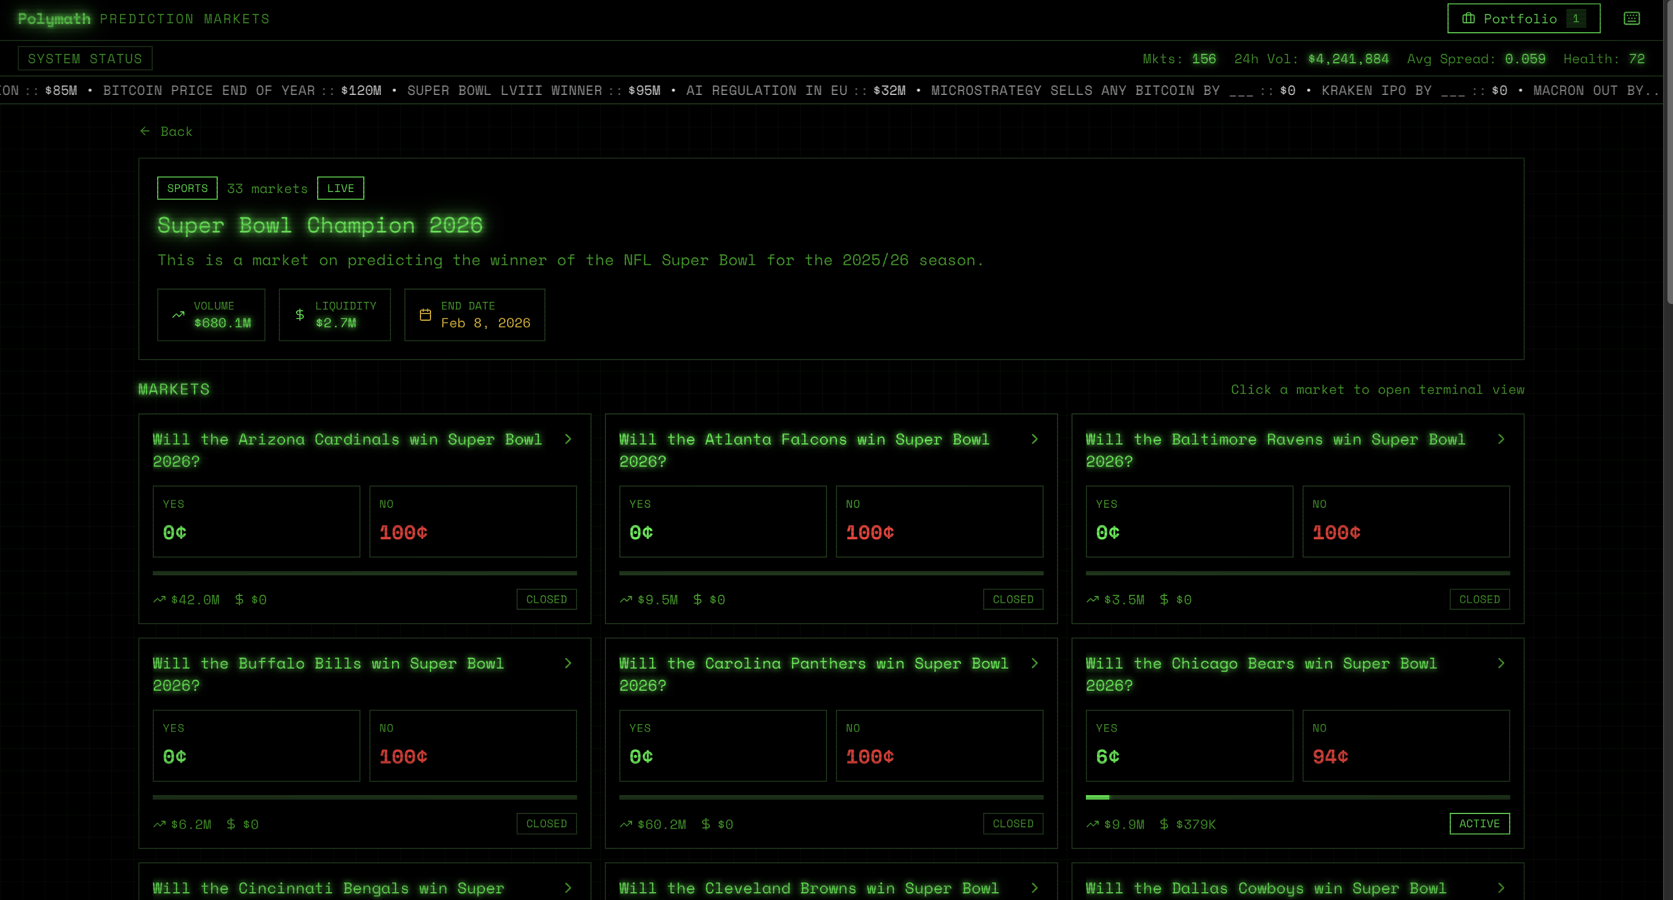Expand Atlanta Falcons market chevron
1673x900 pixels.
click(x=1035, y=439)
